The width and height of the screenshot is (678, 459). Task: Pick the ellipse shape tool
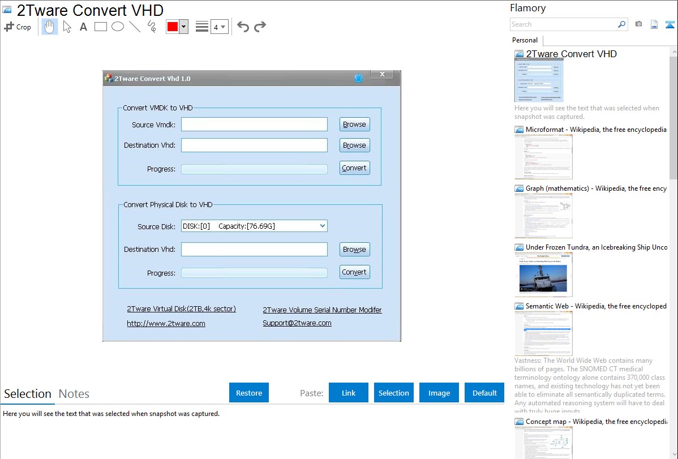[x=118, y=27]
